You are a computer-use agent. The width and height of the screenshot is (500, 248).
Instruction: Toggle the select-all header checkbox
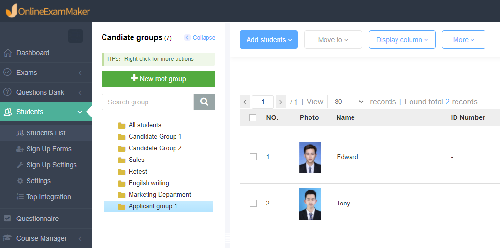tap(252, 117)
